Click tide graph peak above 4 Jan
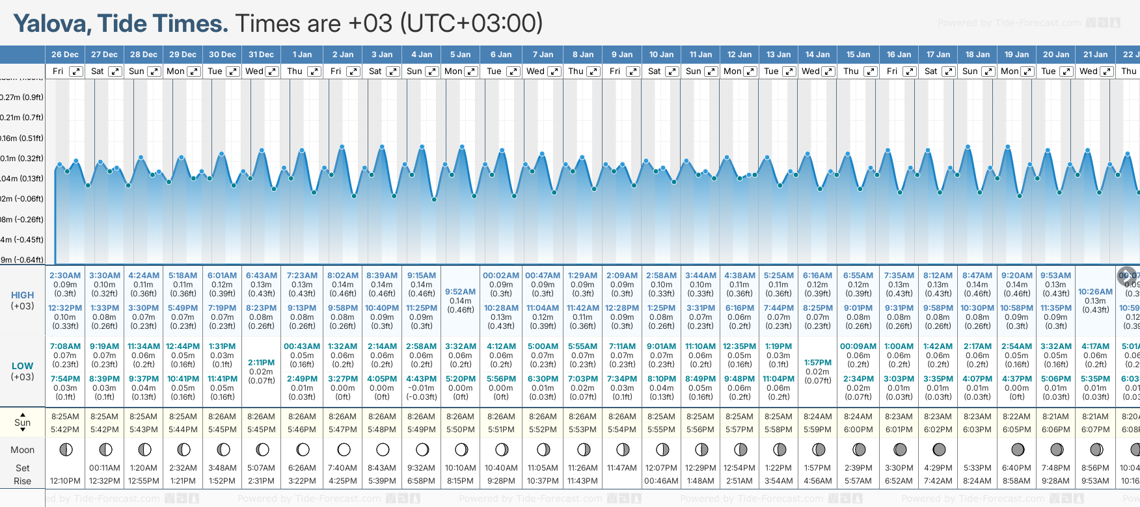 tap(422, 147)
